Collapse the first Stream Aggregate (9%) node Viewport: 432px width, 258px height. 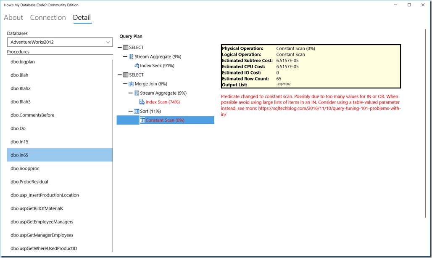pos(125,56)
